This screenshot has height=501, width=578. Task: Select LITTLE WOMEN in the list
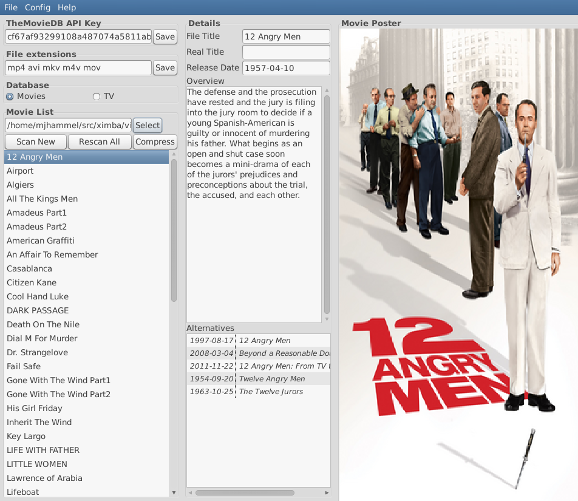tap(87, 464)
